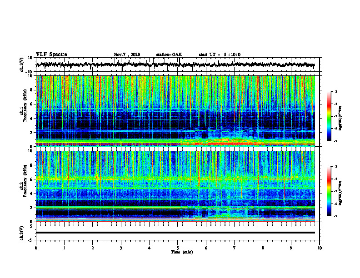Click time axis tick label "7"
The width and height of the screenshot is (360, 278).
click(235, 248)
